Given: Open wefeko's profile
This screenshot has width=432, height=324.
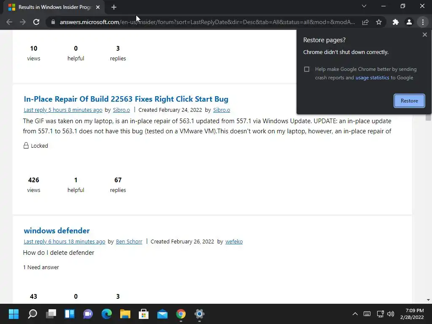Looking at the screenshot, I should click(234, 242).
